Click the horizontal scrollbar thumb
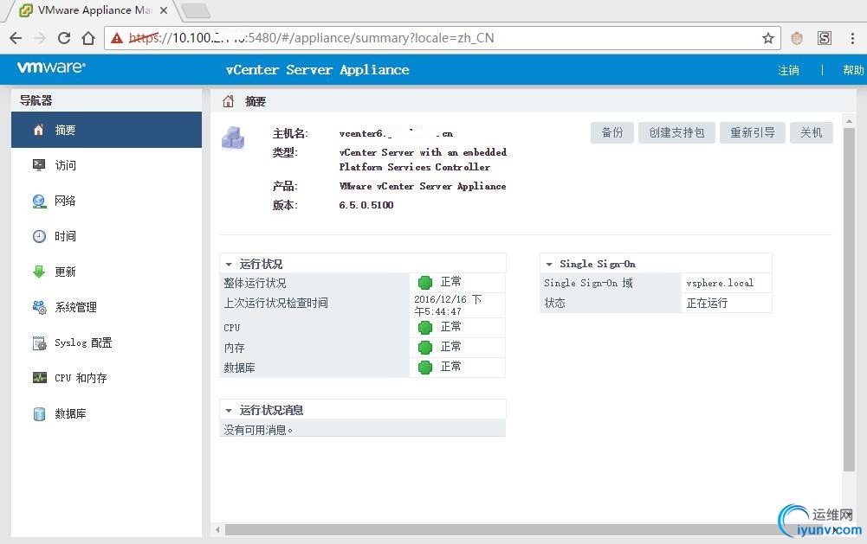The image size is (867, 544). (525, 530)
